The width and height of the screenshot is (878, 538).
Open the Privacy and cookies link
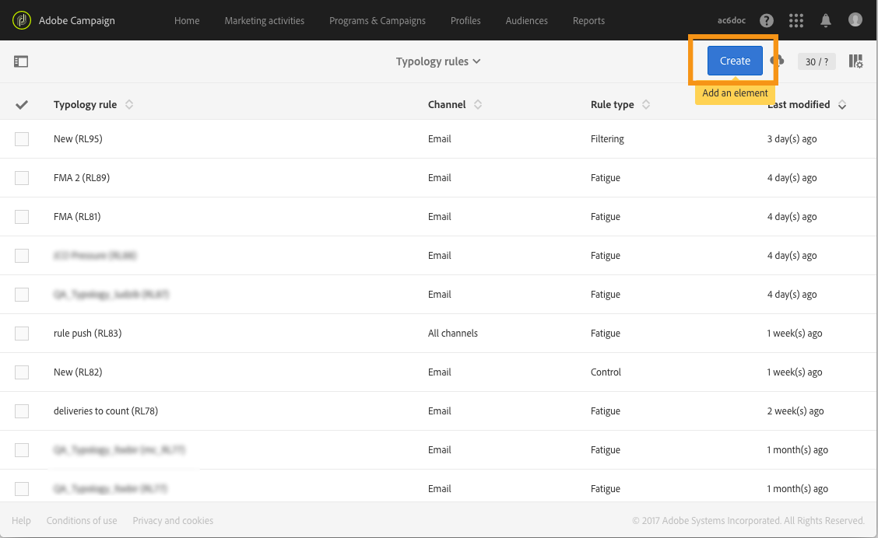click(x=173, y=521)
